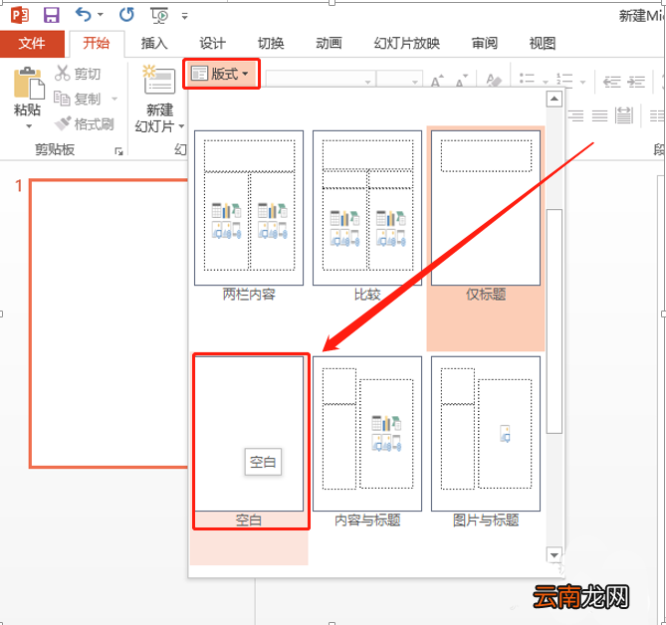Decrease list indent level icon
Viewport: 666px width, 625px height.
[x=612, y=81]
